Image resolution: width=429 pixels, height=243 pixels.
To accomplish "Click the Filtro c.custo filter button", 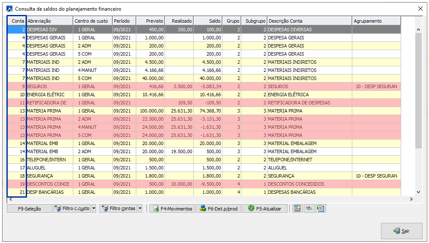I will (72, 208).
